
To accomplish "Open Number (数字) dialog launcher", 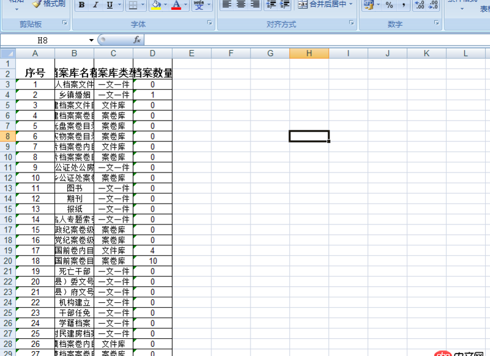I will point(437,23).
